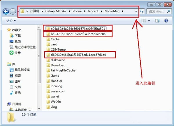Click the refresh button beside address bar

coord(142,11)
